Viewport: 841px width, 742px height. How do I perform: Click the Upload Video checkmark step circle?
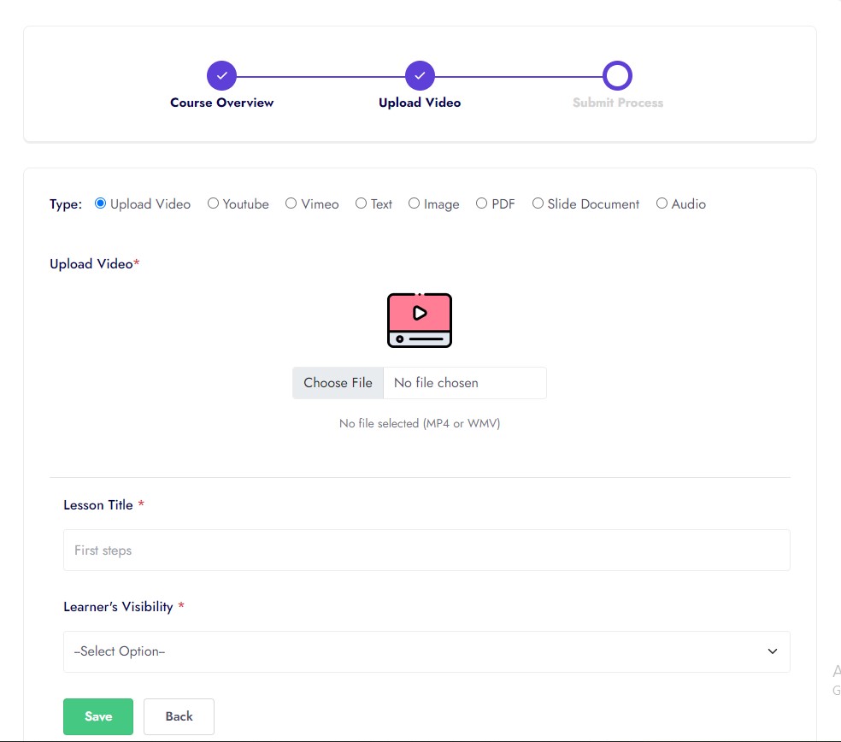420,75
